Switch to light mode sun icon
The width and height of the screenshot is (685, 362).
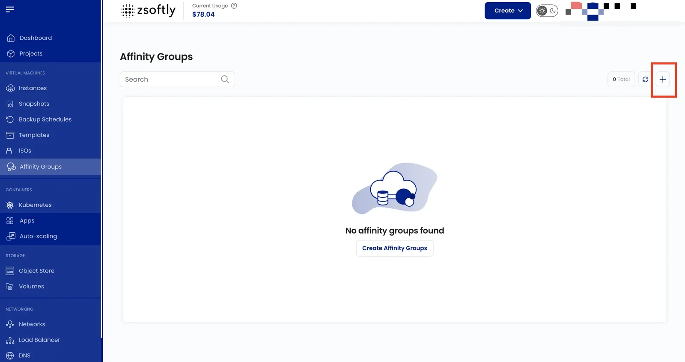click(x=542, y=11)
